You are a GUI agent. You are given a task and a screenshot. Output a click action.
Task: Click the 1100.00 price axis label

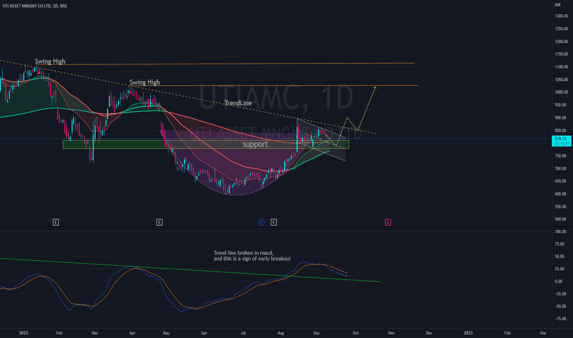point(561,67)
